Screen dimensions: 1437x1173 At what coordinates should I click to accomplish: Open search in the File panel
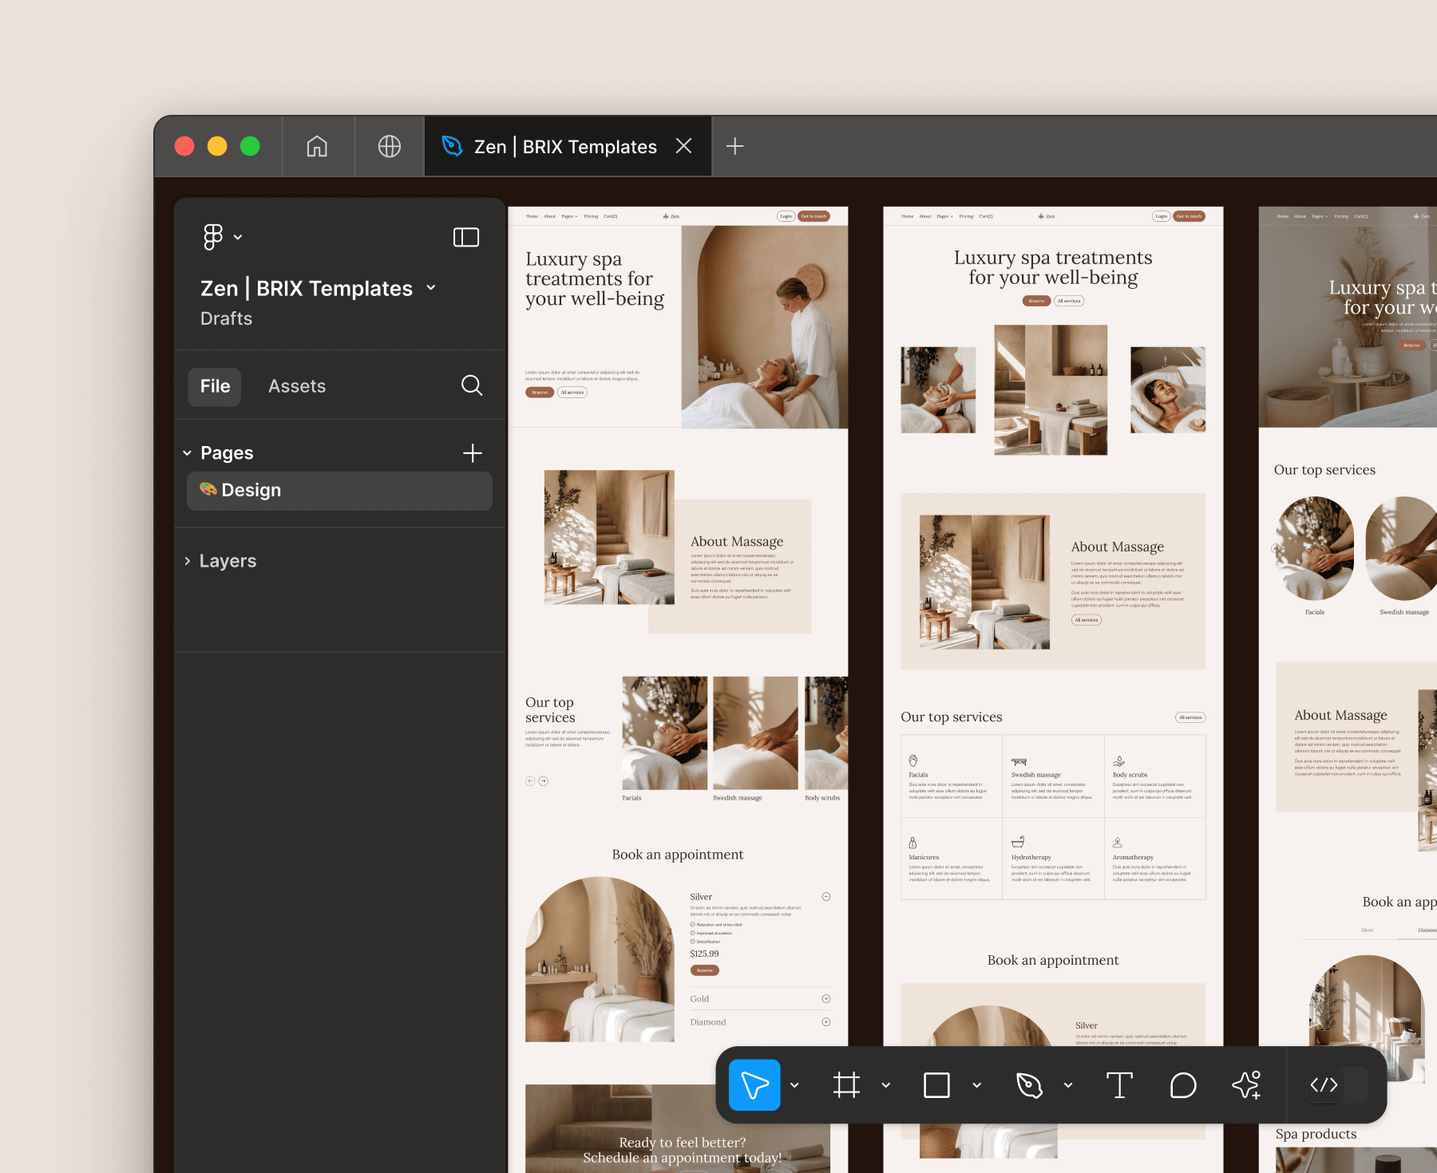[472, 385]
